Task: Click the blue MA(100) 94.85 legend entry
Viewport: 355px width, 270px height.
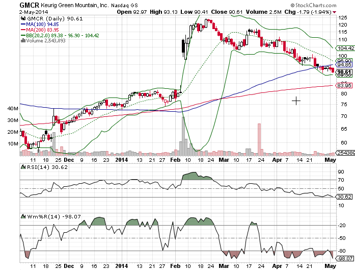Action: (x=40, y=24)
